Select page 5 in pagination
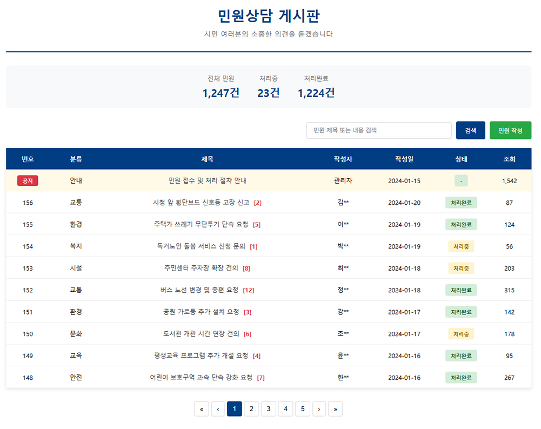 coord(302,409)
